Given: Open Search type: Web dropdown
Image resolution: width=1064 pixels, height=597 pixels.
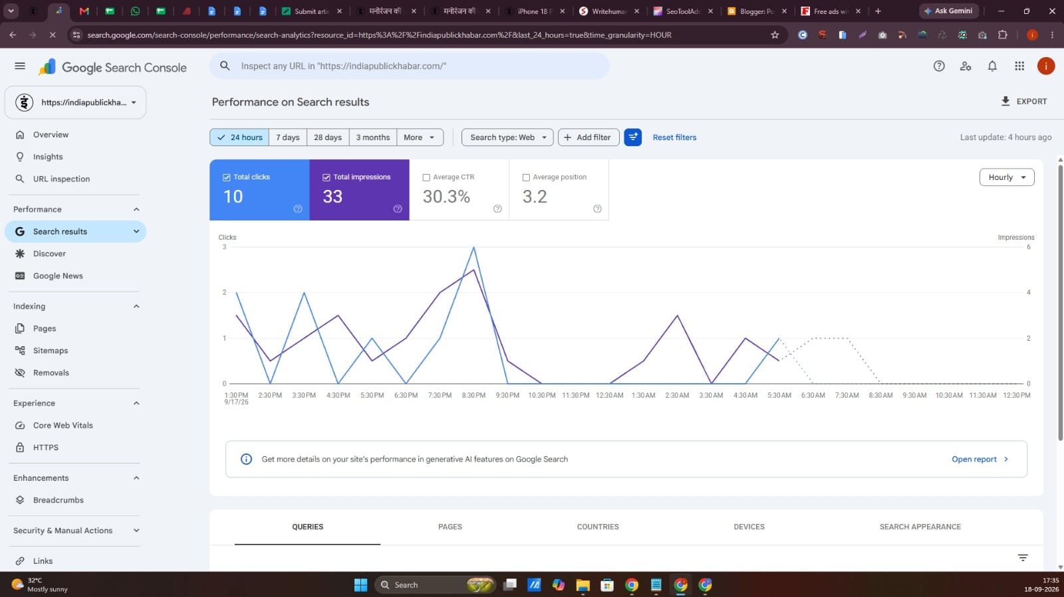Looking at the screenshot, I should (x=507, y=137).
